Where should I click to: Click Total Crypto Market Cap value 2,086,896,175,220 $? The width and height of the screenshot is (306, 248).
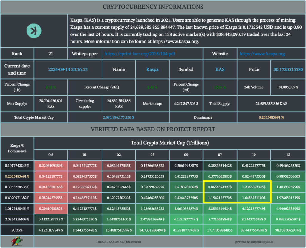coord(118,117)
